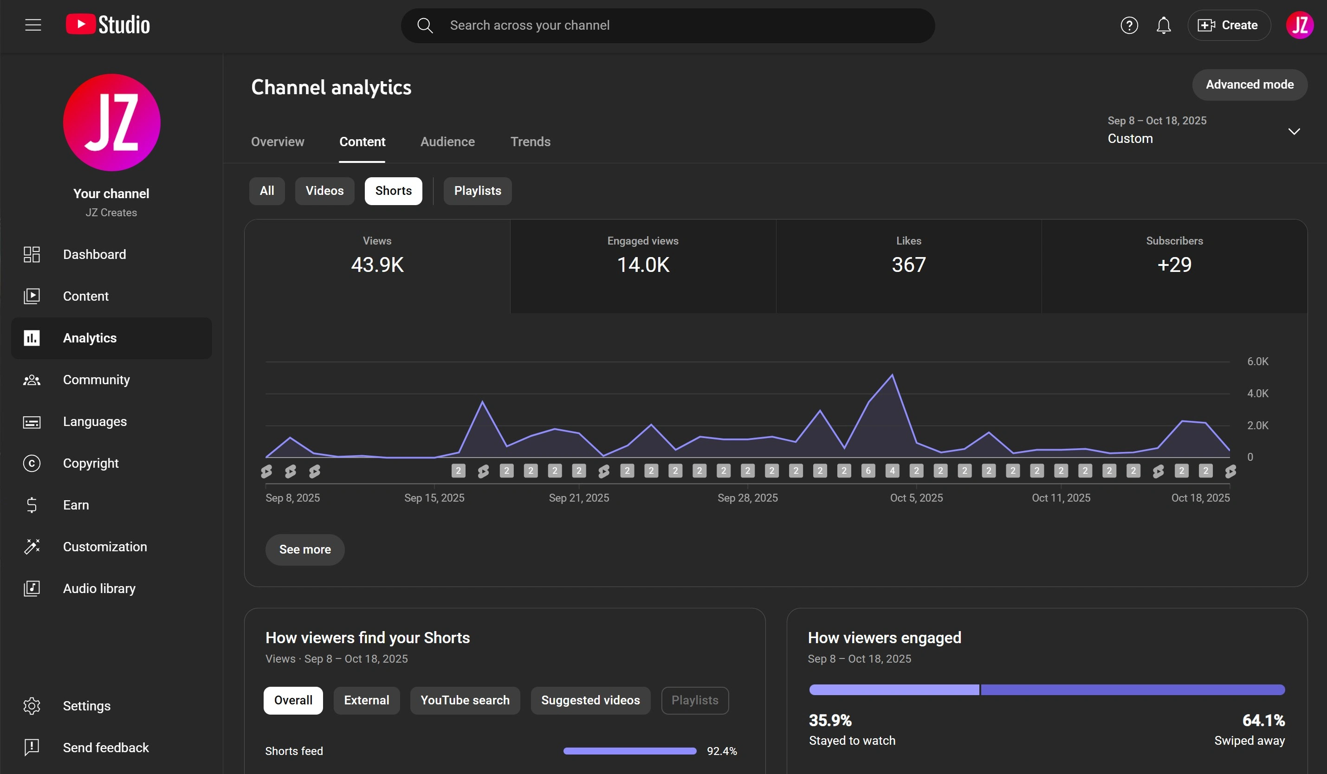Viewport: 1327px width, 774px height.
Task: Open the notifications bell
Action: point(1163,25)
